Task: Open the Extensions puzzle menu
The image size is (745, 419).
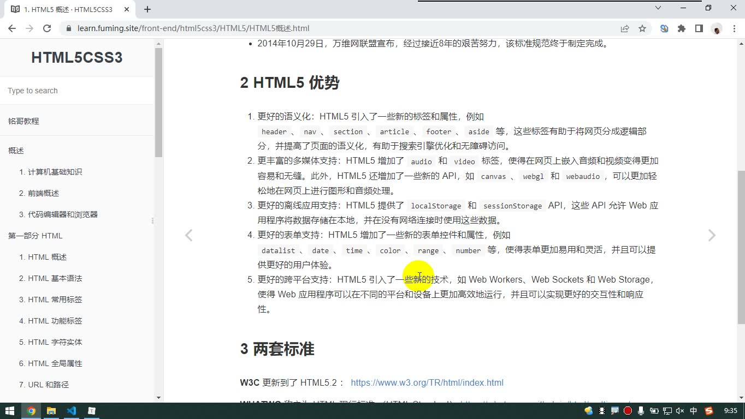Action: tap(682, 28)
